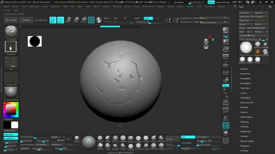Select the Inflat brush icon
The width and height of the screenshot is (275, 154).
point(108,139)
